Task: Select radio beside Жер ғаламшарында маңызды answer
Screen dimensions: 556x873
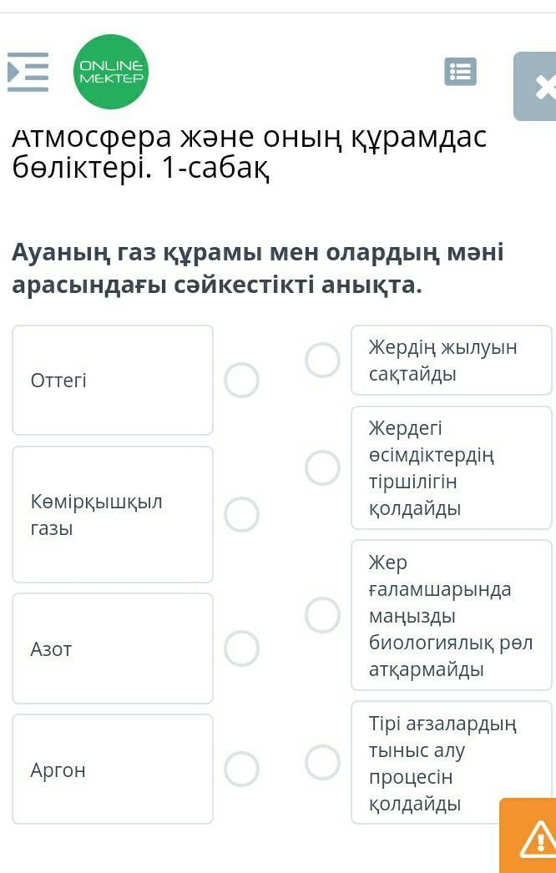Action: 322,615
